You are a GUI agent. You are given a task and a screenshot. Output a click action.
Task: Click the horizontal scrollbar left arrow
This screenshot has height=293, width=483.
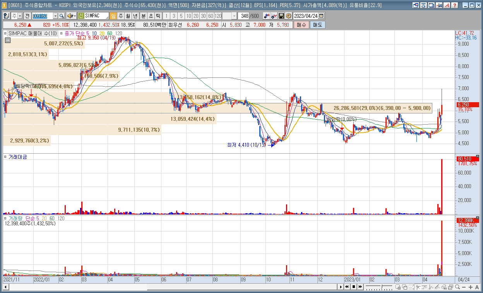point(5,287)
